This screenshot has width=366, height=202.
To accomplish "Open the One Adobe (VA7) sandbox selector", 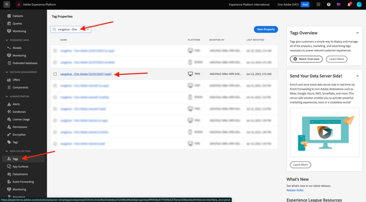I will click(x=288, y=4).
